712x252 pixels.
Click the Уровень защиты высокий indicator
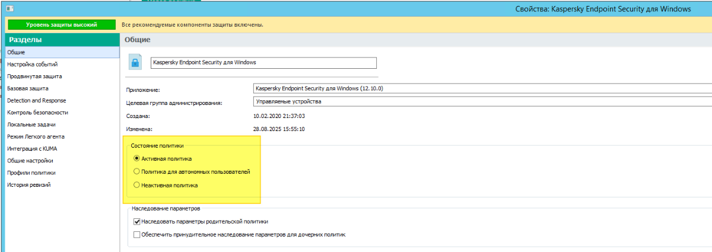(x=62, y=25)
